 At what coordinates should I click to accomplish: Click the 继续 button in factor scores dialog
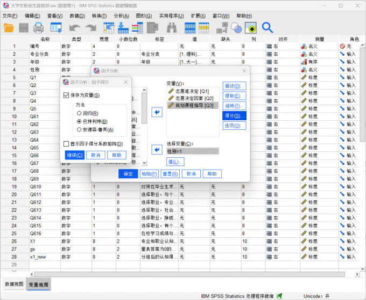coord(75,155)
